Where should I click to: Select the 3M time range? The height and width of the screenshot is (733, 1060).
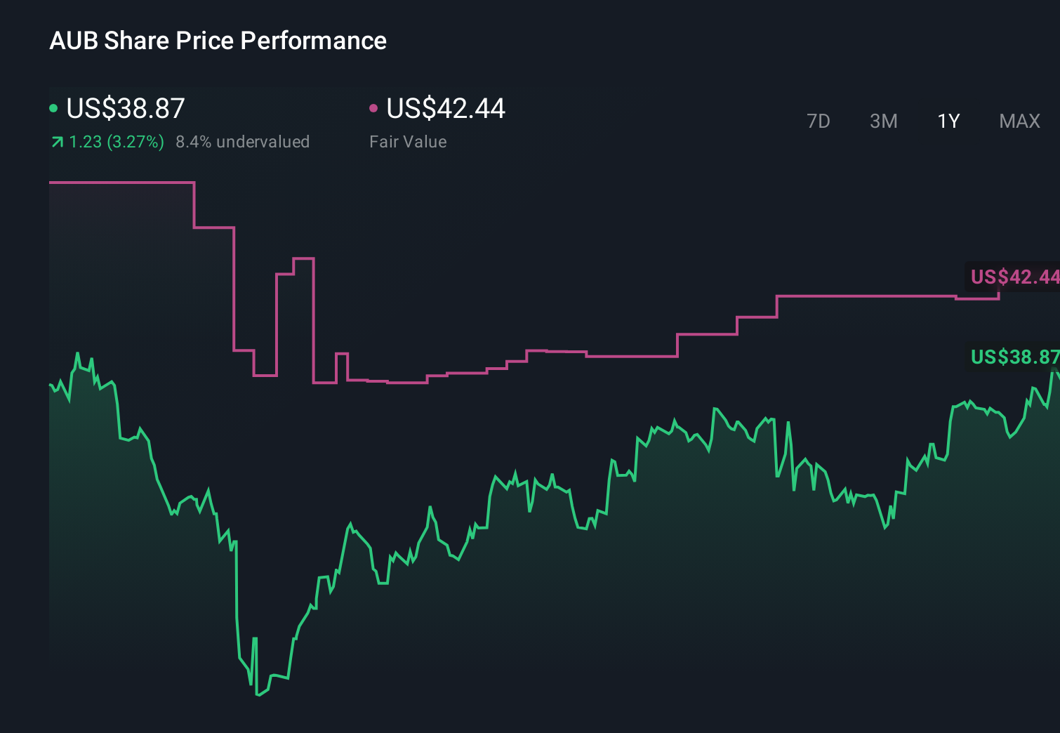point(883,121)
